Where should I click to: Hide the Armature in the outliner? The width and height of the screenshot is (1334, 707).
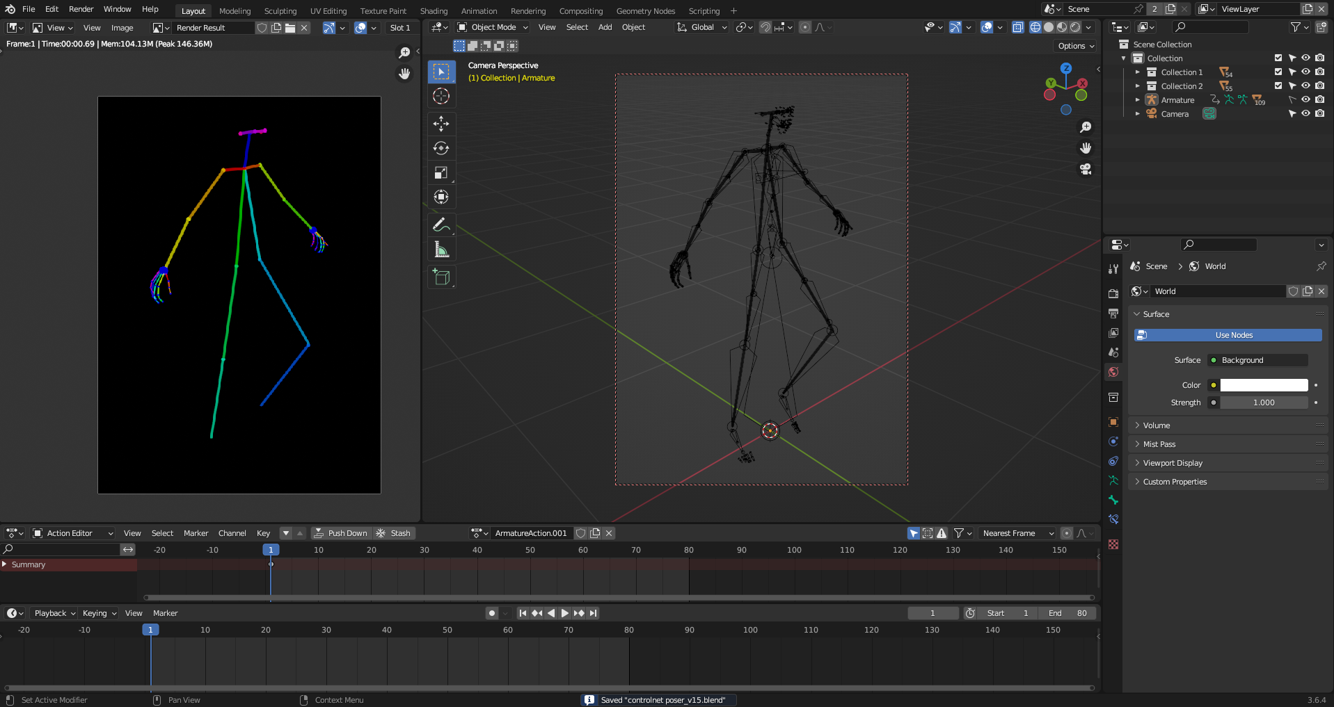pos(1305,100)
